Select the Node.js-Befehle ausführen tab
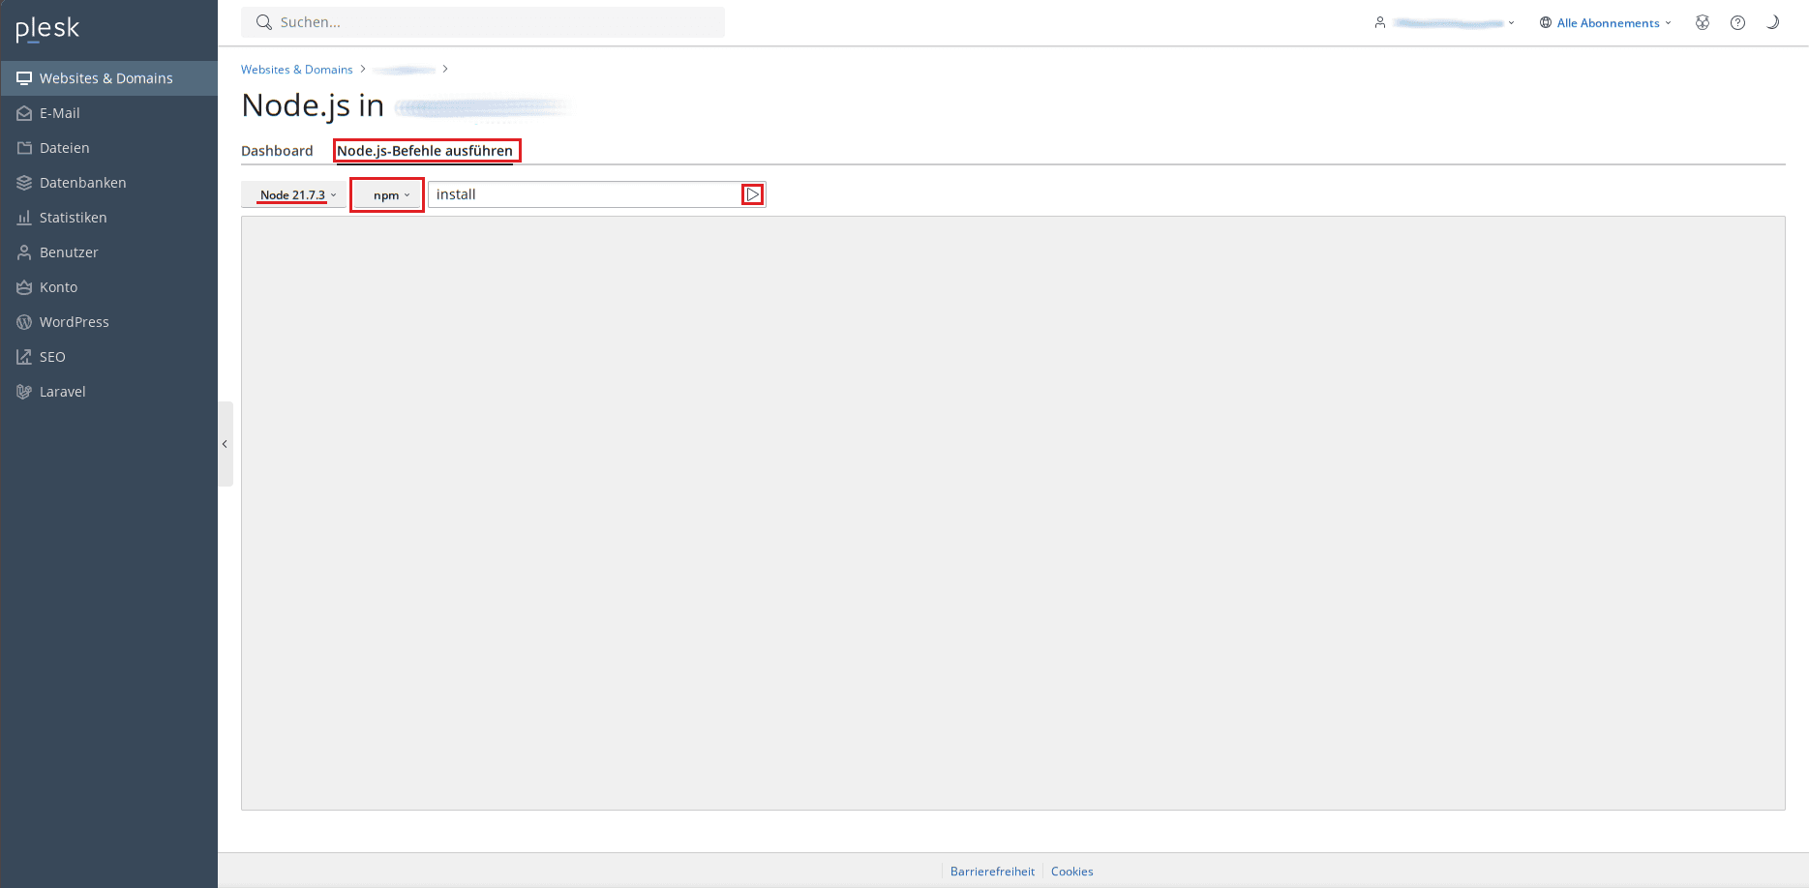This screenshot has height=888, width=1809. point(425,151)
